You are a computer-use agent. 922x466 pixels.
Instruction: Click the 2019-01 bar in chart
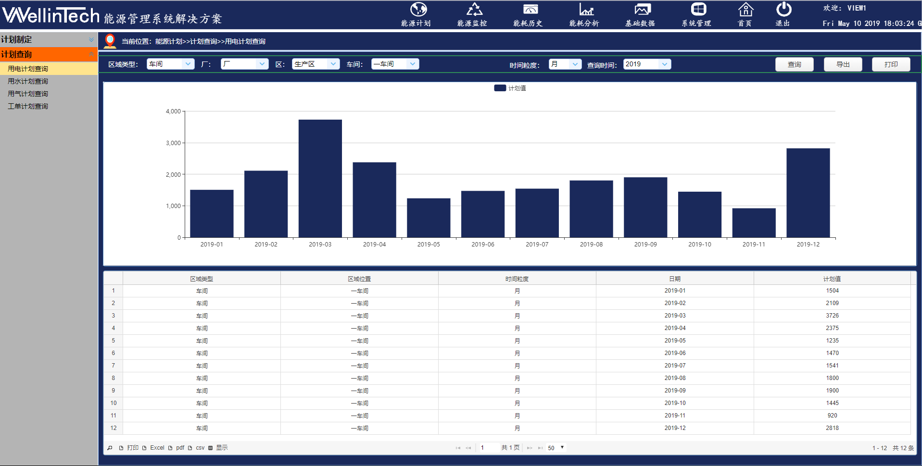pos(212,214)
